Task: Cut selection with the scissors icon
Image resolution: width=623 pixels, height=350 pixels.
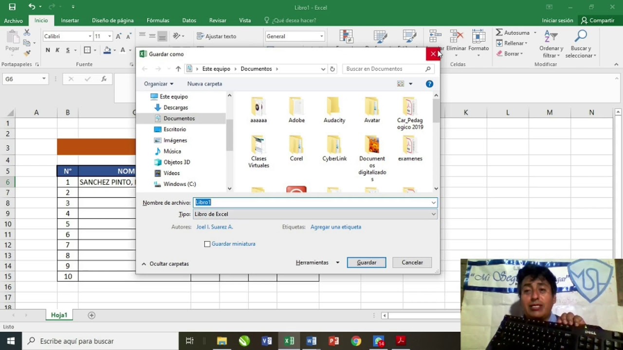Action: 27,32
